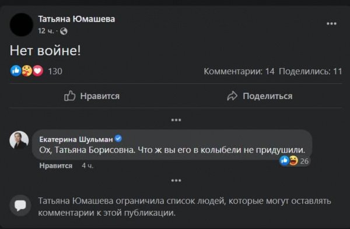Click the verified badge next to Екатерина Шульман

[118, 139]
